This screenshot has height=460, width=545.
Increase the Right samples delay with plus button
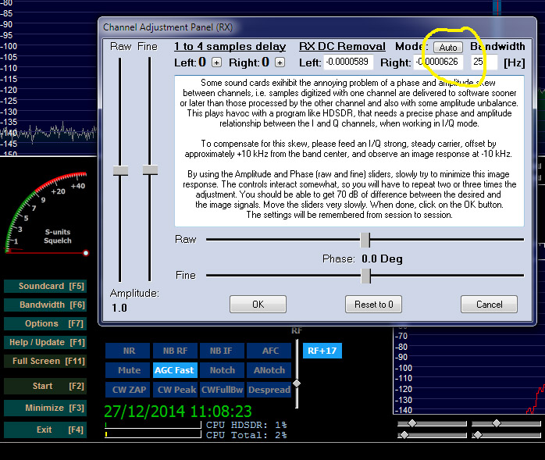tap(280, 62)
